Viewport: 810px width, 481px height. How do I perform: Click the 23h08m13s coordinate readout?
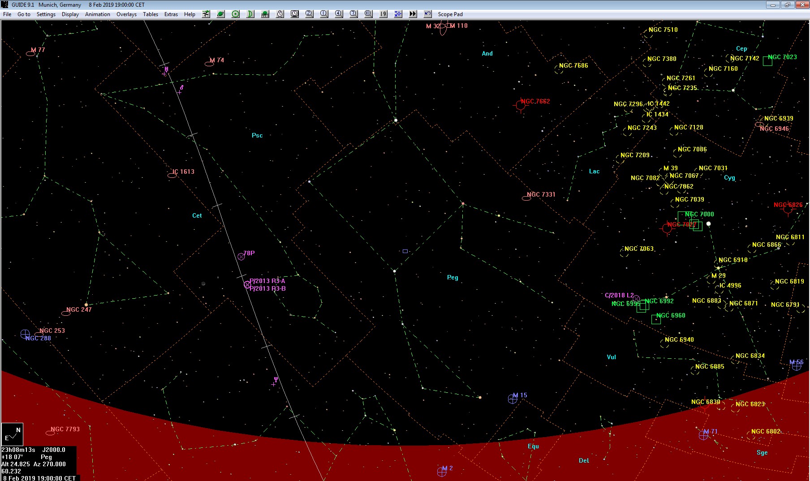[x=18, y=450]
